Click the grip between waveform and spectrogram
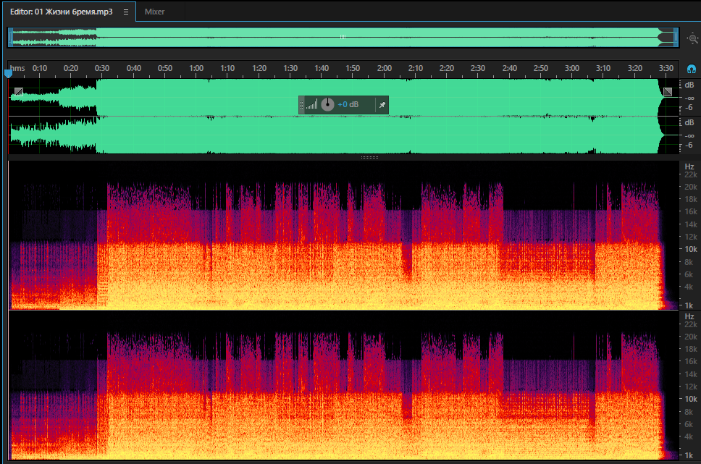The width and height of the screenshot is (701, 464). 370,157
